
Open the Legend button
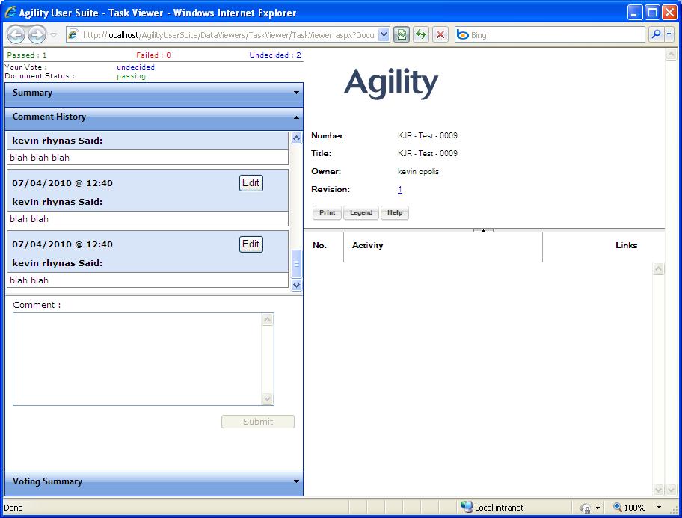tap(361, 213)
